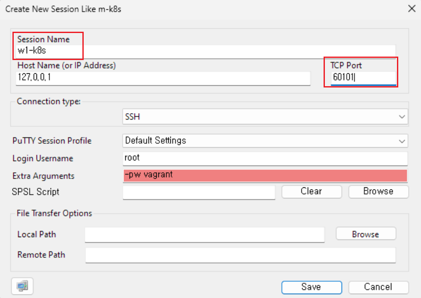This screenshot has width=421, height=298.
Task: Click the TCP Port field showing 60101
Action: pyautogui.click(x=363, y=78)
